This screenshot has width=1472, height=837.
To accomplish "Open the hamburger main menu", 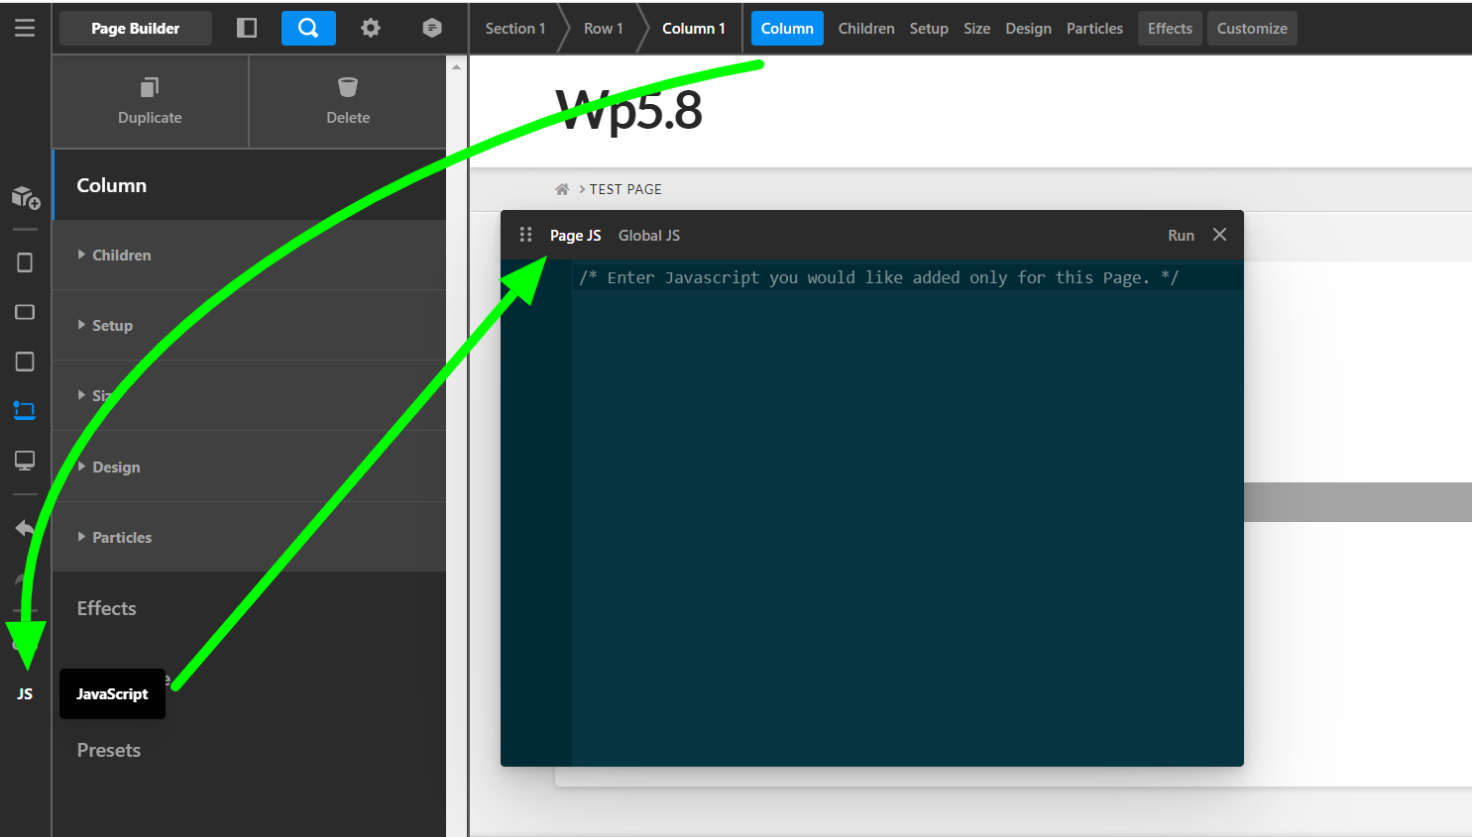I will point(25,28).
